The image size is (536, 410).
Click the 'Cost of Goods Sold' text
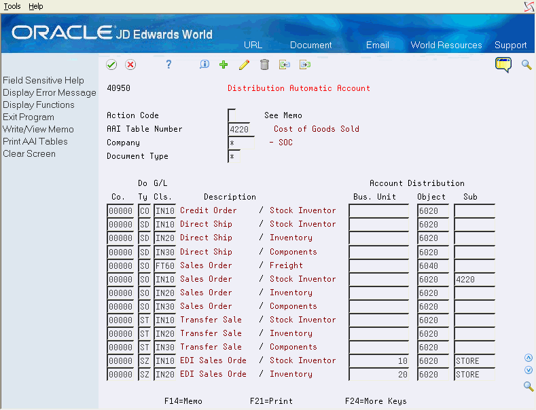pyautogui.click(x=316, y=129)
